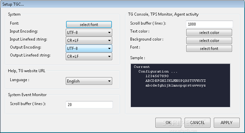Expand the Output Linefeed string dropdown
This screenshot has width=245, height=133.
(89, 57)
